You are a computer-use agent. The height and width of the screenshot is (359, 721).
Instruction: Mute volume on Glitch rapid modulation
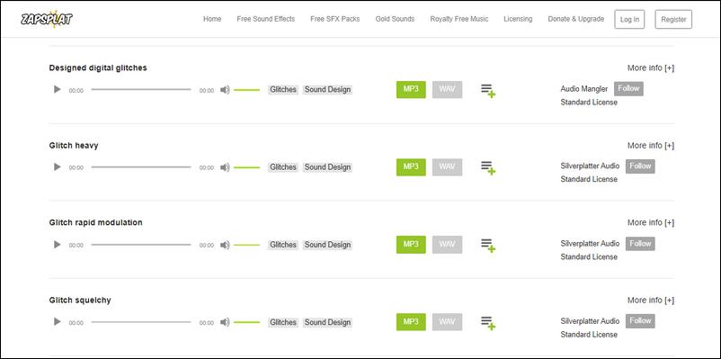click(225, 245)
